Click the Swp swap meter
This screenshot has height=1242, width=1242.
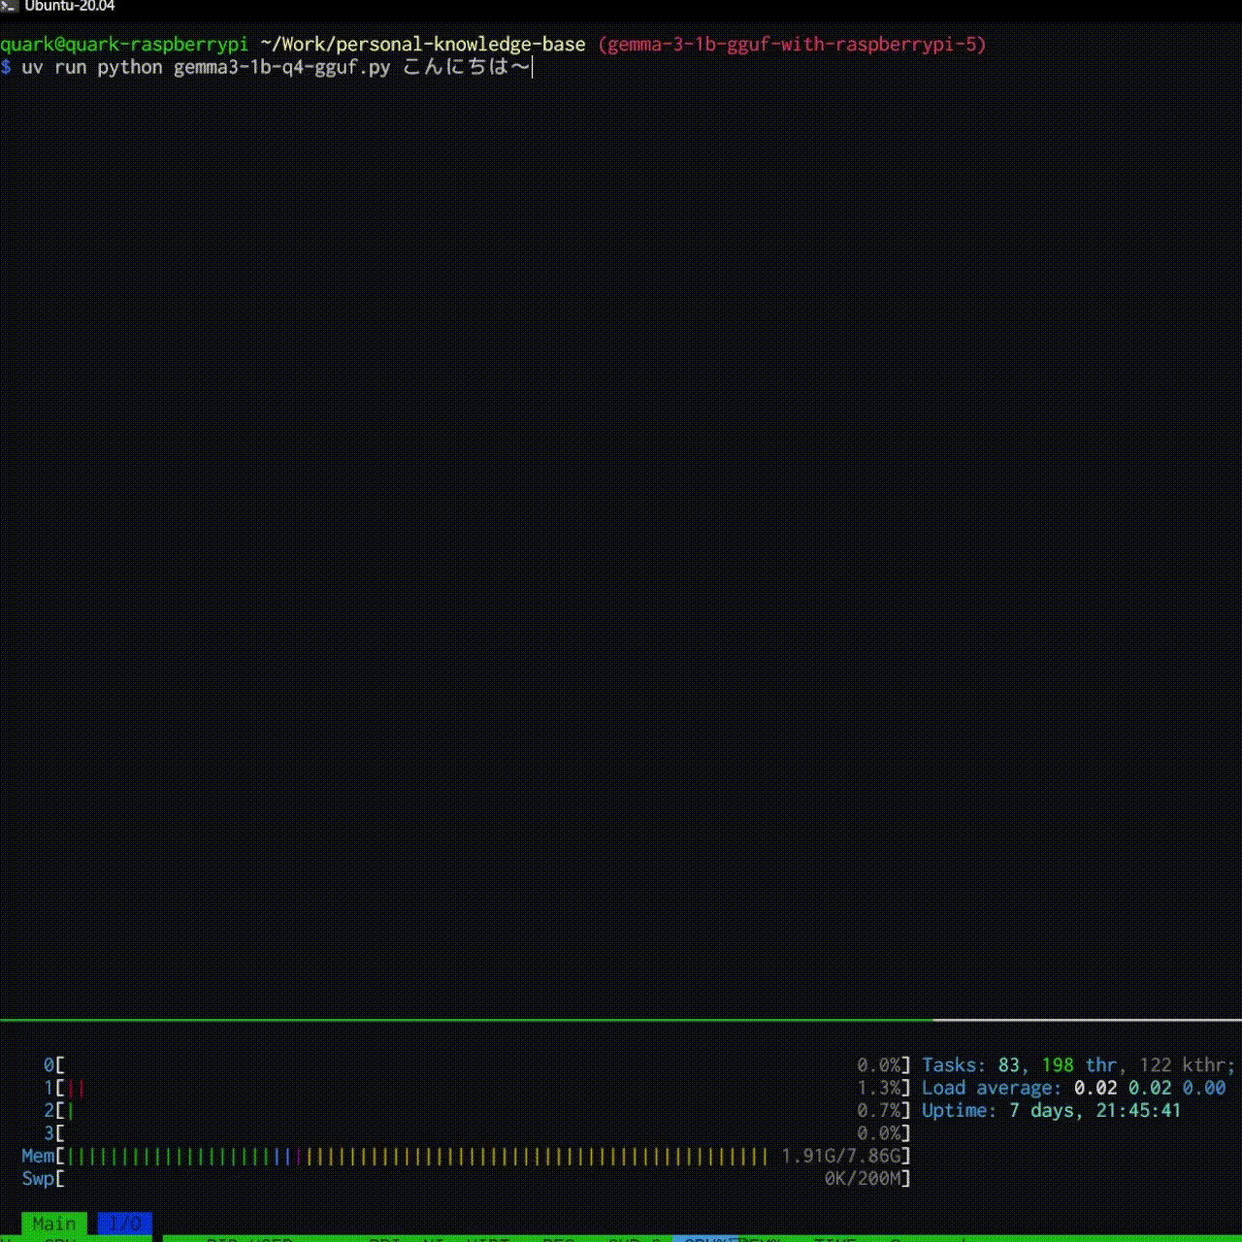466,1178
